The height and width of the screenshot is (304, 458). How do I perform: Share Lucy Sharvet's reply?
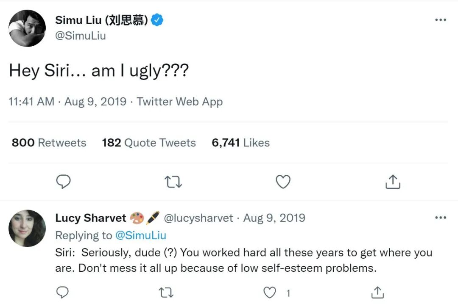click(377, 292)
